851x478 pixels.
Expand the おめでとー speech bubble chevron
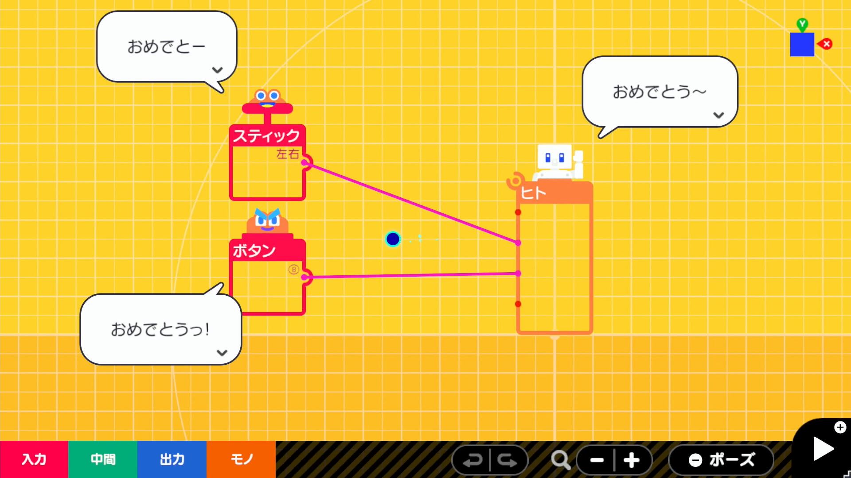217,70
